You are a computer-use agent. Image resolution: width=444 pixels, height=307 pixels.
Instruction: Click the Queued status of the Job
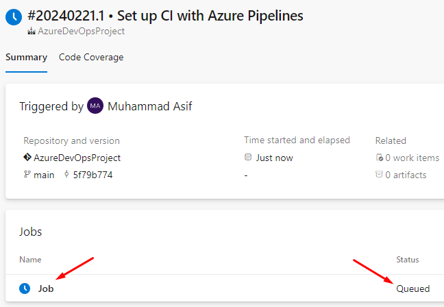tap(413, 288)
